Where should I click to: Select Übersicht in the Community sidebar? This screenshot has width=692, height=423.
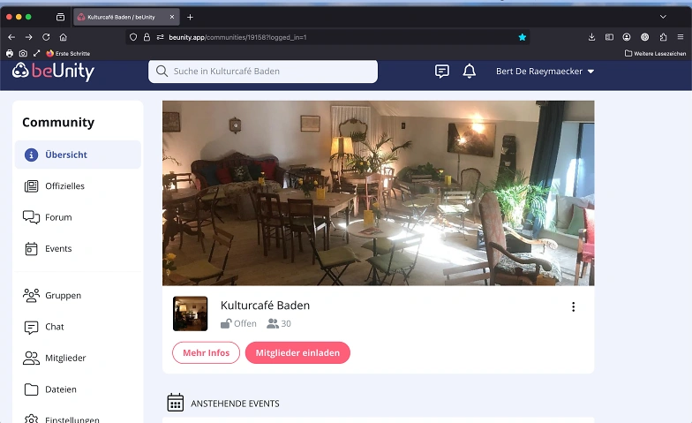78,155
